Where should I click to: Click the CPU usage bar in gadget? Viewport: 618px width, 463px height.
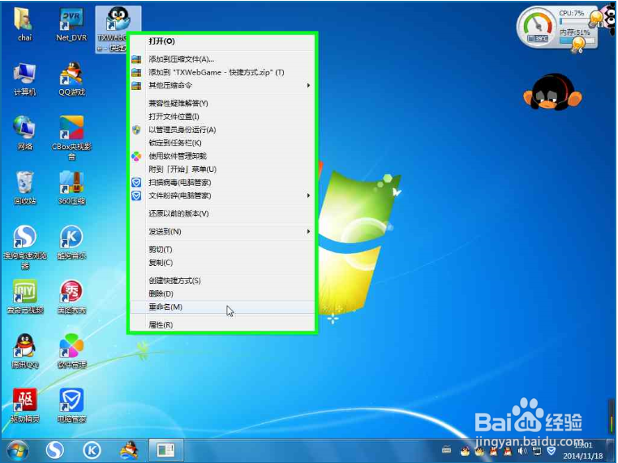pos(573,21)
